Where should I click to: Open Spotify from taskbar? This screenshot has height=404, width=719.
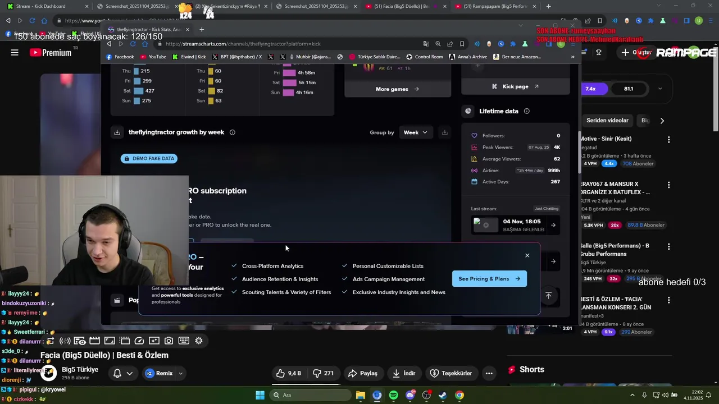click(x=393, y=395)
